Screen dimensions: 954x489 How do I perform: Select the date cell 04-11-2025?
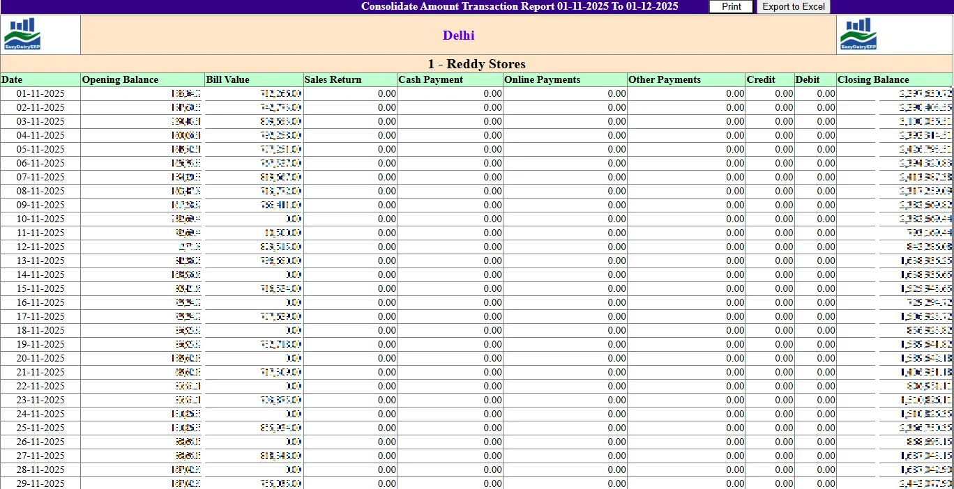click(40, 135)
